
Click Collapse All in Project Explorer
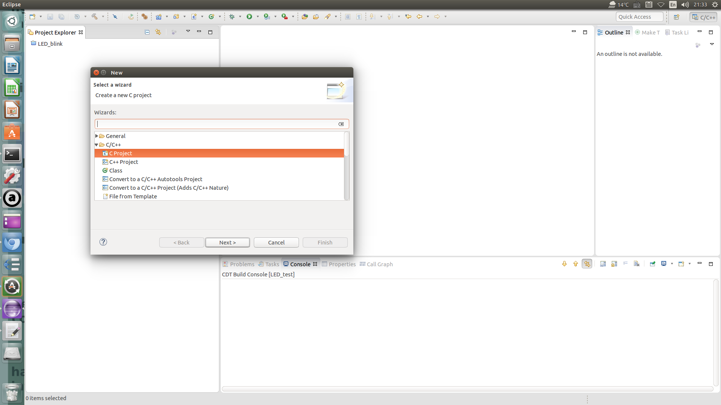pyautogui.click(x=147, y=32)
